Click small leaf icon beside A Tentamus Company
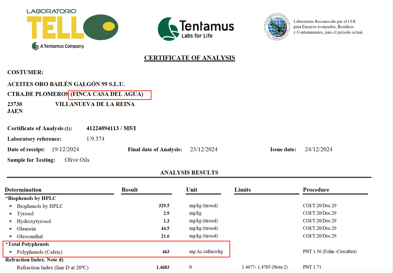The height and width of the screenshot is (273, 393). click(x=35, y=46)
